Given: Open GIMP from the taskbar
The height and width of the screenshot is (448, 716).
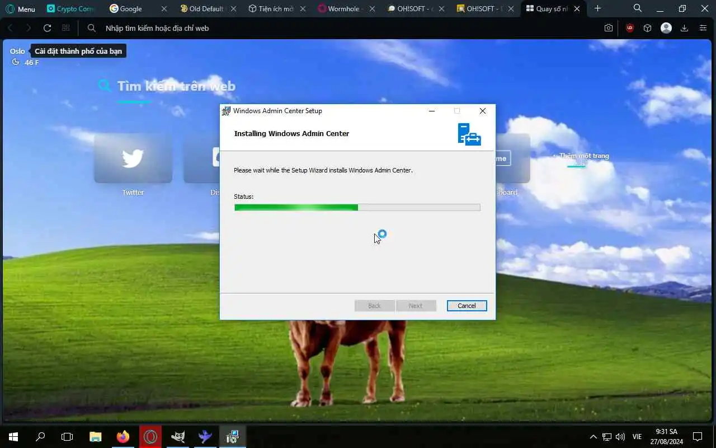Looking at the screenshot, I should click(x=178, y=437).
